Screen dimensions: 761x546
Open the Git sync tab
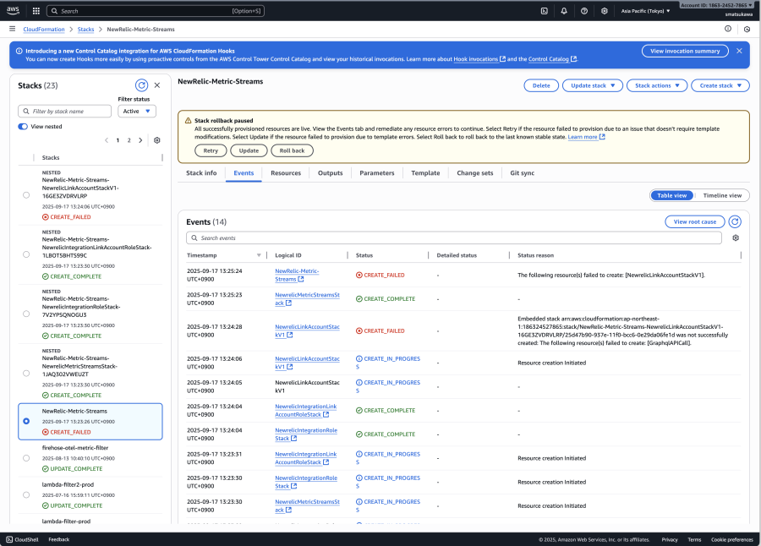tap(523, 172)
